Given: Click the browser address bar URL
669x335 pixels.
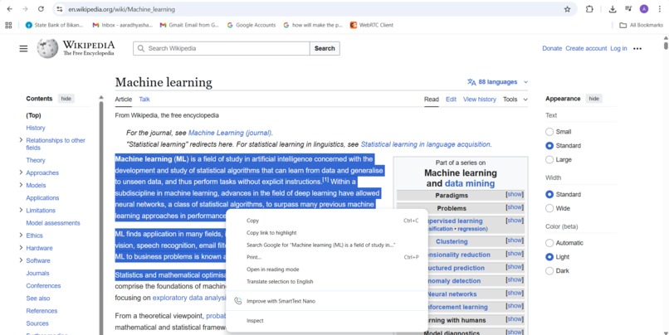Looking at the screenshot, I should [x=121, y=9].
